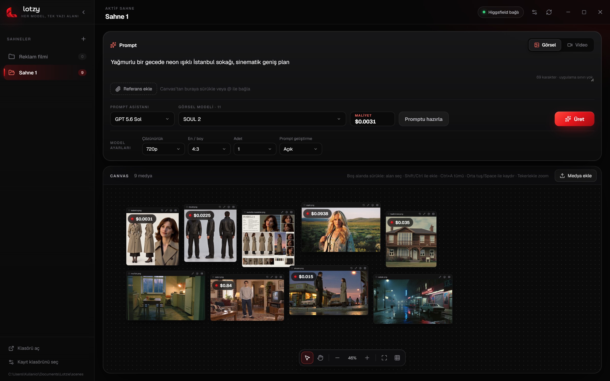Click the Sahne 1 title in header
Viewport: 610px width, 381px height.
point(117,17)
